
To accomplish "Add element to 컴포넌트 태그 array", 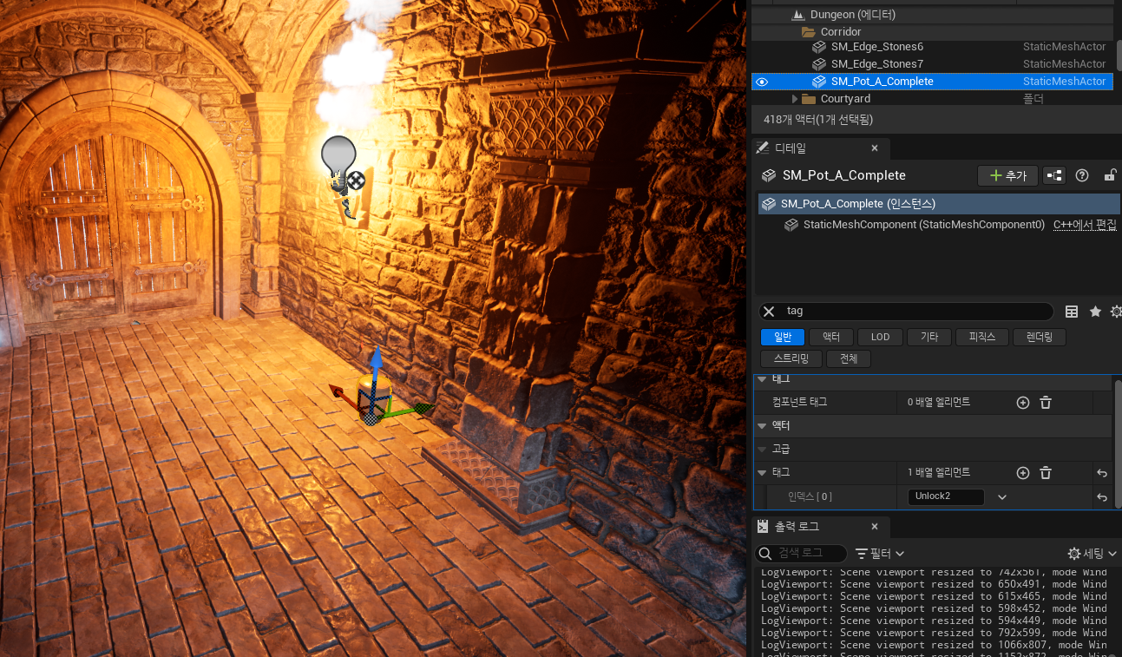I will click(x=1022, y=403).
